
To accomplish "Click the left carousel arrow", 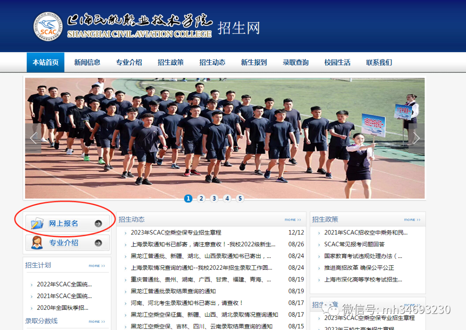I will (x=33, y=138).
